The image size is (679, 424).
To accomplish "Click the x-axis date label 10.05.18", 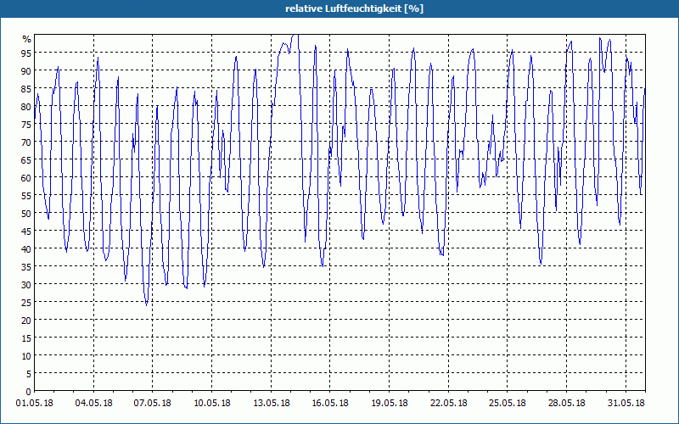I will pos(211,404).
